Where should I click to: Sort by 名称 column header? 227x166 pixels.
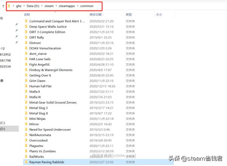[x=27, y=14]
